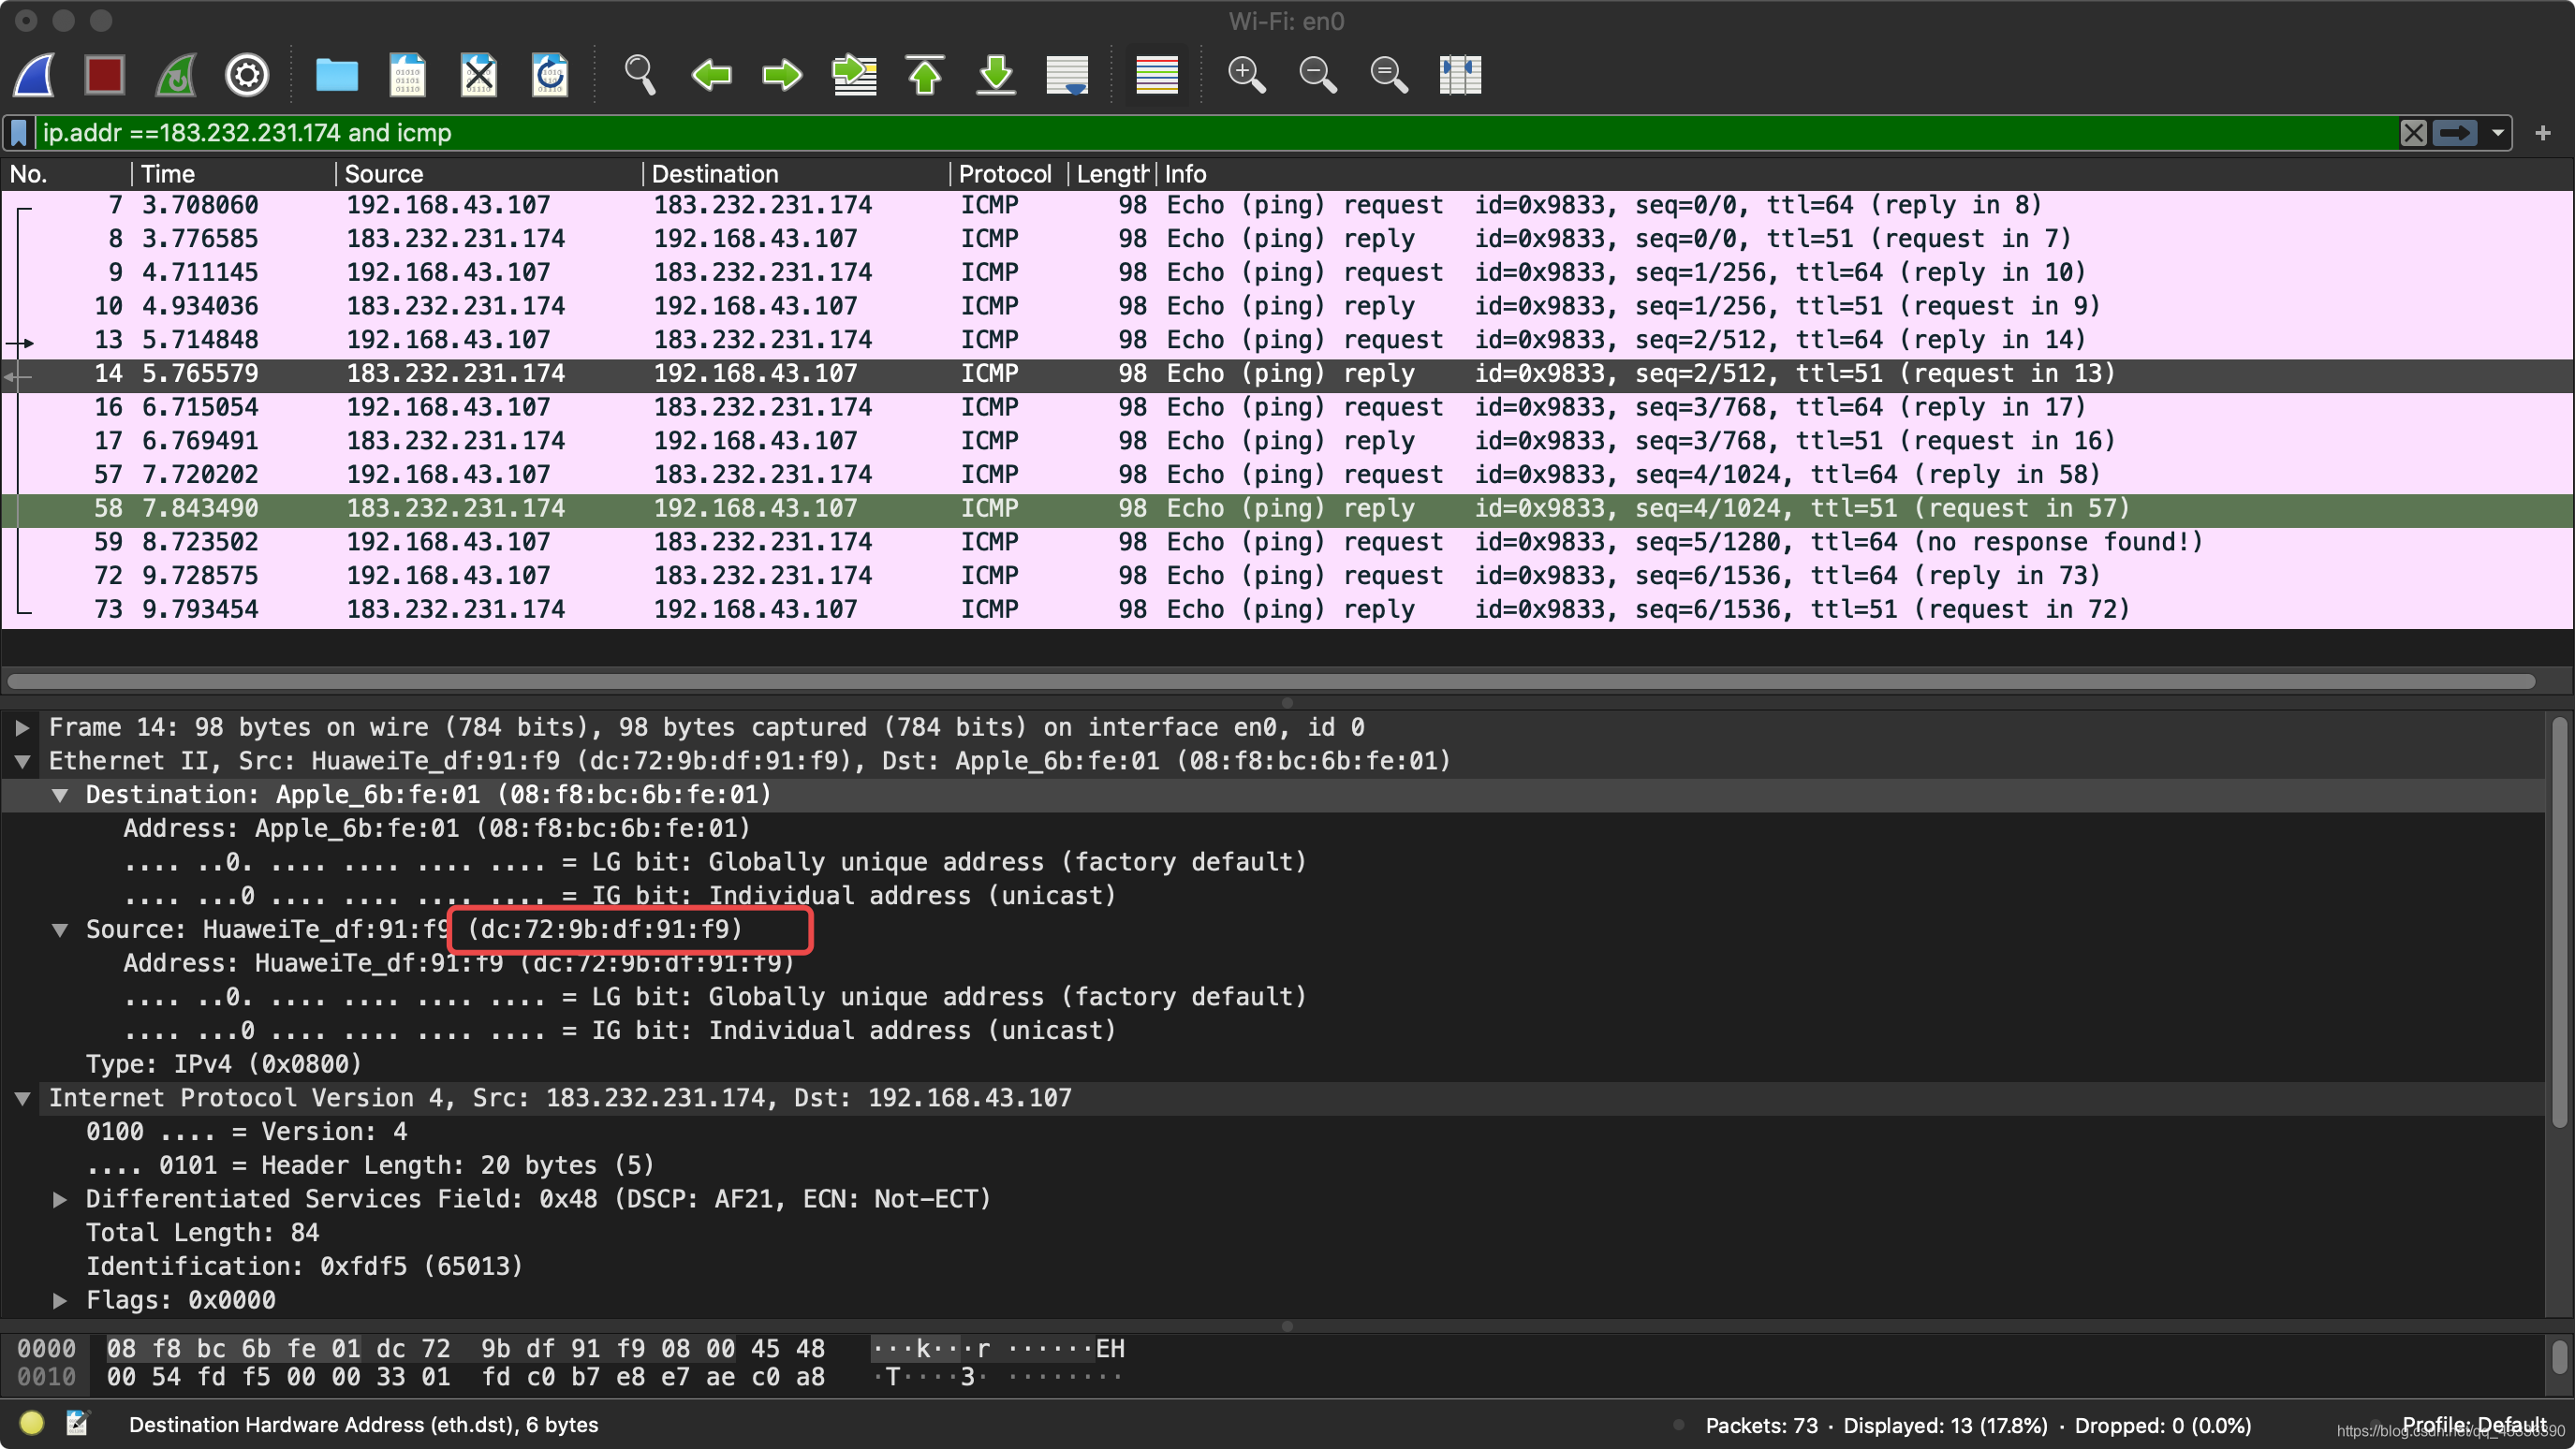This screenshot has height=1449, width=2575.
Task: Open capture options gear icon
Action: click(247, 75)
